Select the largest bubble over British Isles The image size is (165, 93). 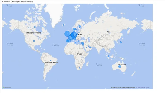(x=67, y=34)
